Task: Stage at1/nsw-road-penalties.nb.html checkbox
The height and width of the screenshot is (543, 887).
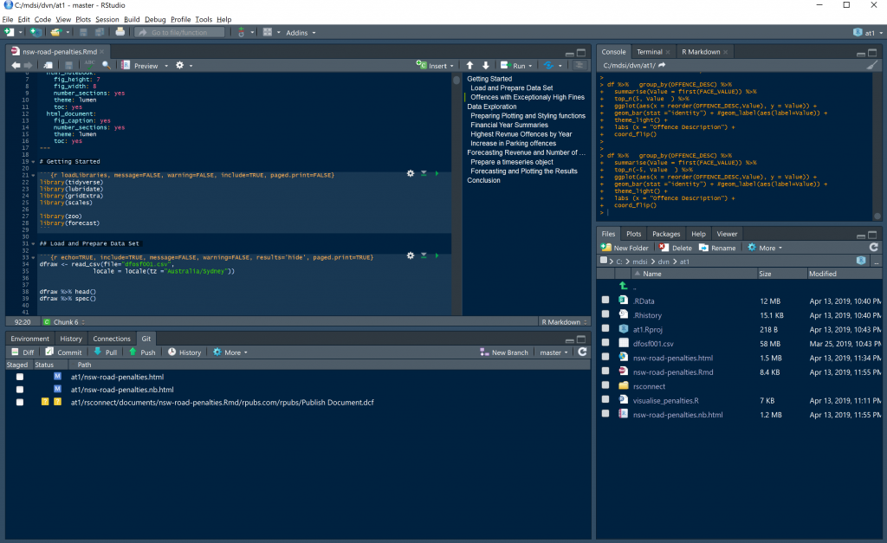Action: click(x=20, y=390)
